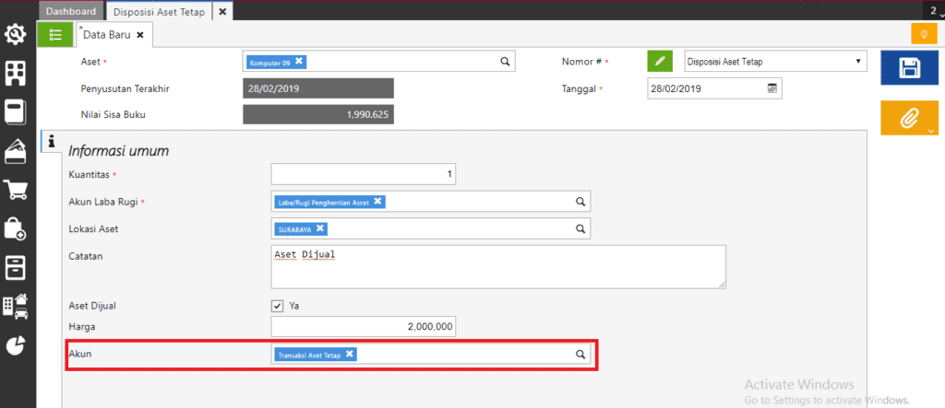Uncheck the Aset Dijual Ya checkbox
Image resolution: width=945 pixels, height=408 pixels.
[x=277, y=306]
